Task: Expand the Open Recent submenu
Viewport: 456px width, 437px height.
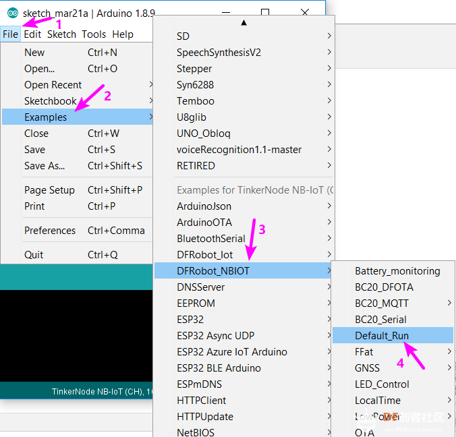Action: 78,85
